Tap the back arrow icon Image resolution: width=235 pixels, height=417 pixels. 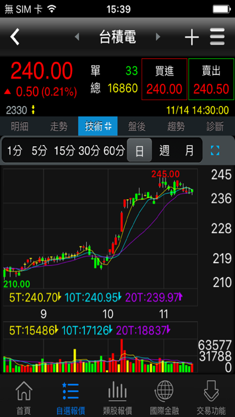click(15, 37)
